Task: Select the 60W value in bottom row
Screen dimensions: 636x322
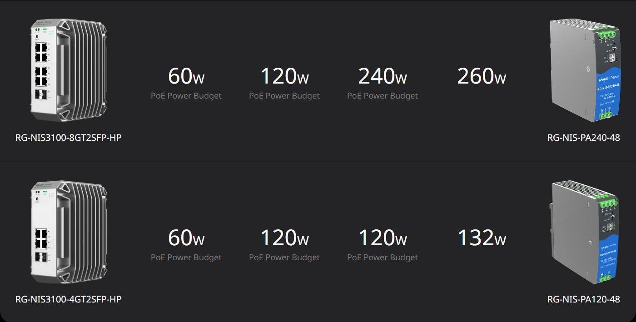Action: [186, 238]
